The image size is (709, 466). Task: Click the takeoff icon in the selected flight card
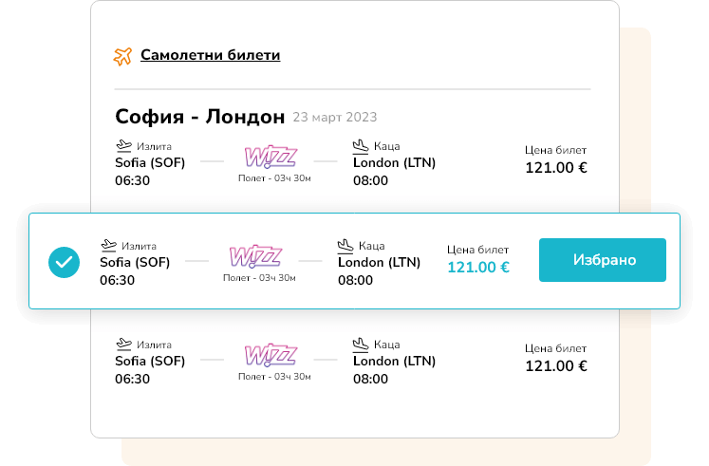tap(108, 245)
